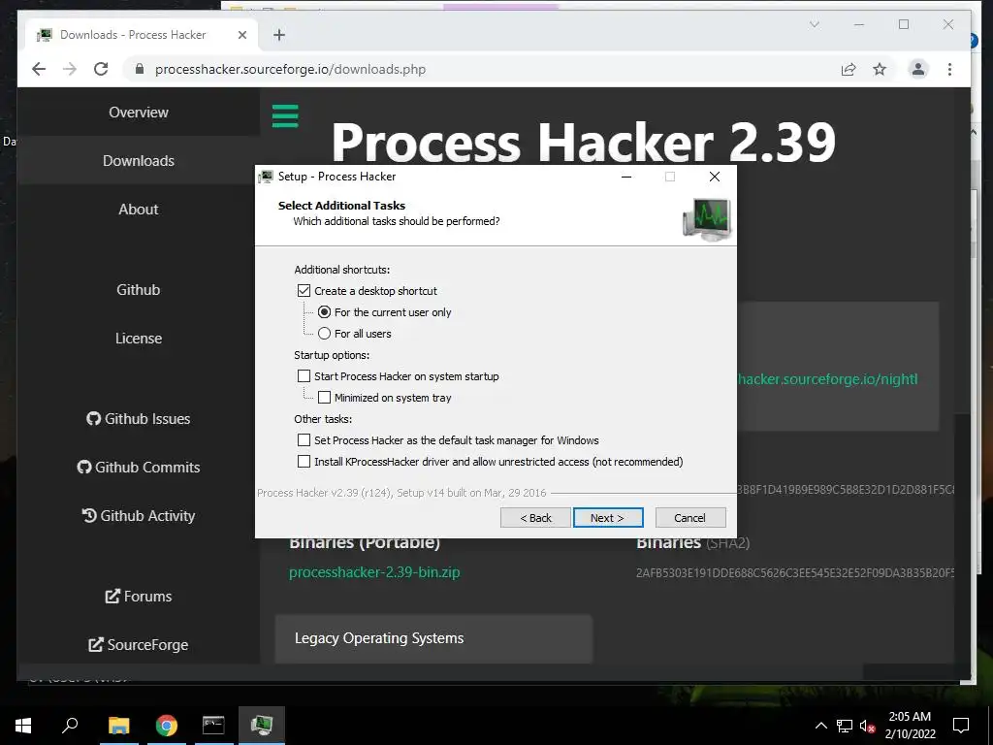Image resolution: width=993 pixels, height=745 pixels.
Task: Open Command Prompt from taskbar
Action: coord(213,726)
